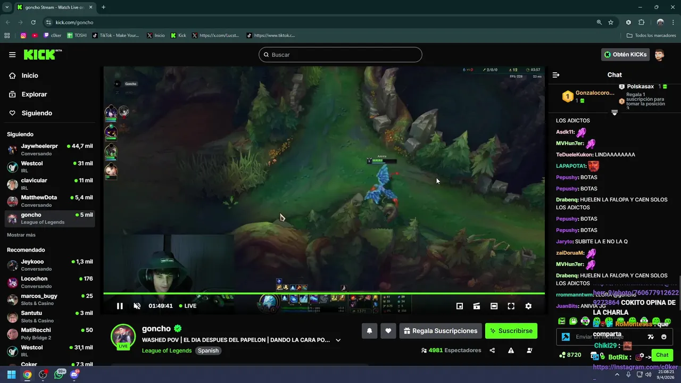Open MatthewDota channel in sidebar
681x383 pixels.
(x=50, y=201)
